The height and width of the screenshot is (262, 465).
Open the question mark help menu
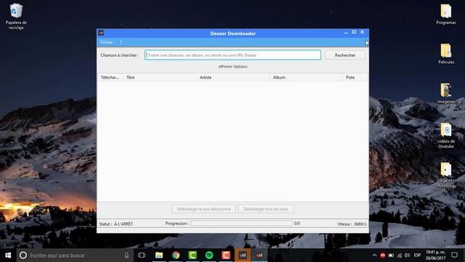click(121, 42)
